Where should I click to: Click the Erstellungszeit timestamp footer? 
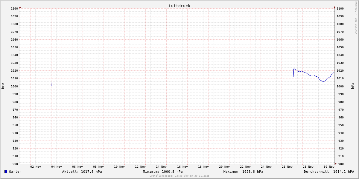coord(179,176)
